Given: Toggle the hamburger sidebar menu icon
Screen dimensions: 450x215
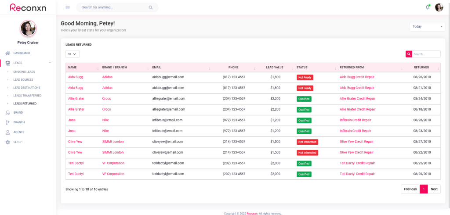Looking at the screenshot, I should (68, 7).
